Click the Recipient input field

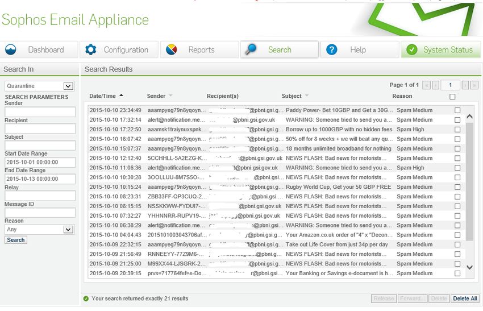pos(40,128)
